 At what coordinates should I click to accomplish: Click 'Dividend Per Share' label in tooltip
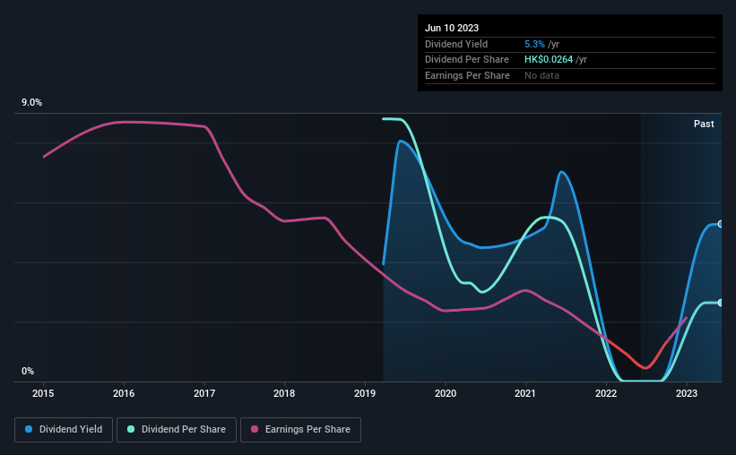click(x=467, y=60)
